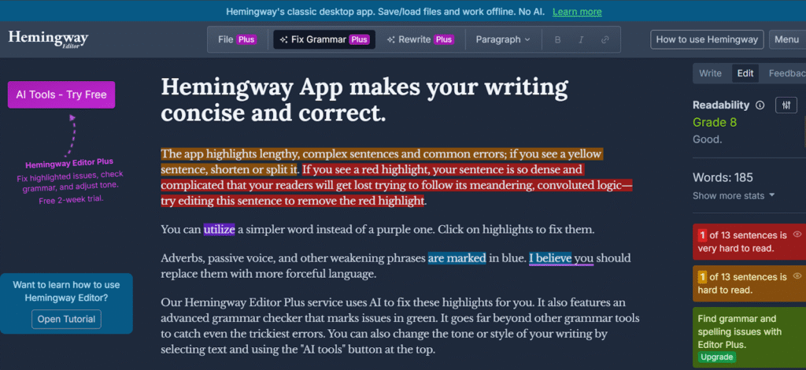Follow the Learn more link in banner
This screenshot has height=370, width=806.
[x=577, y=12]
